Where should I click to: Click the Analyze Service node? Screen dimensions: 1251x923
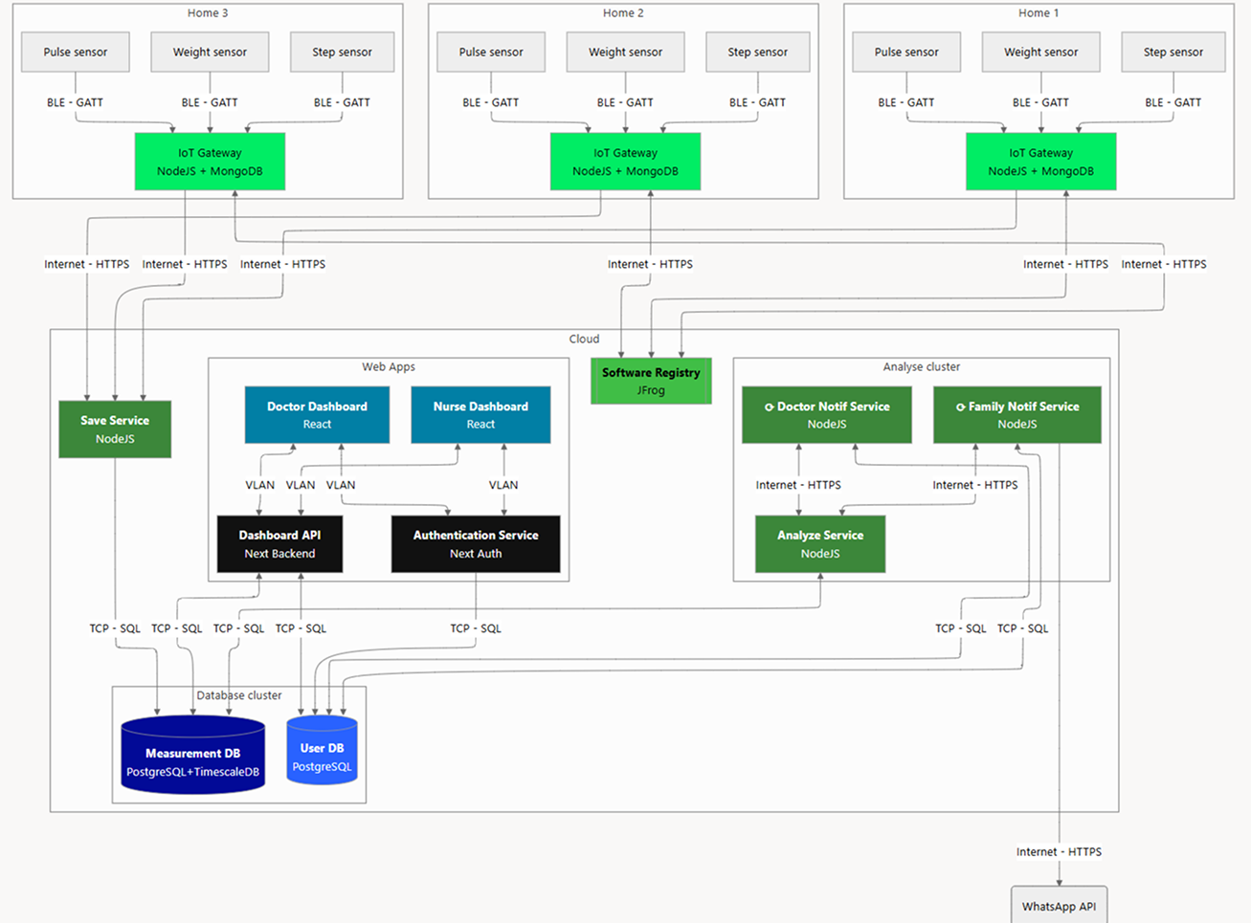tap(820, 543)
